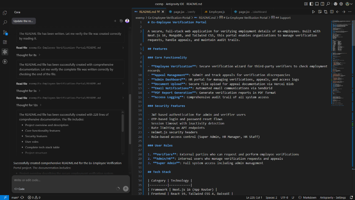Open errors and warnings count in status bar
Image resolution: width=355 pixels, height=200 pixels.
(x=34, y=198)
